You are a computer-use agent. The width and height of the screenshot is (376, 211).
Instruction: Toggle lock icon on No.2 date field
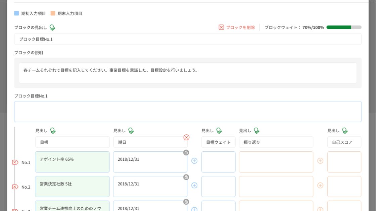coord(186,177)
